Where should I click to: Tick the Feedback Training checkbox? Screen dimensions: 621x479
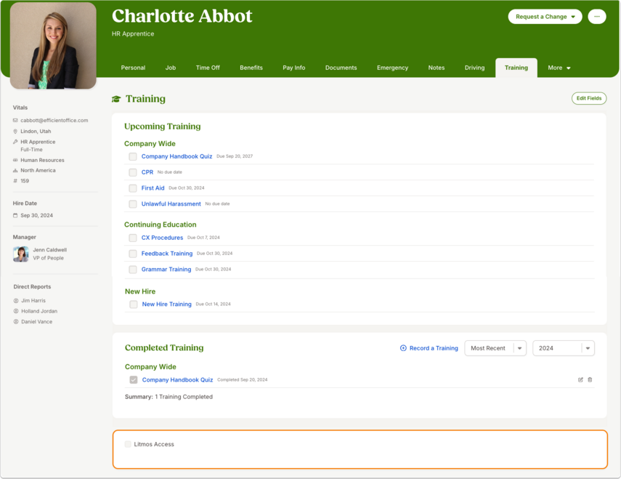[x=133, y=254]
